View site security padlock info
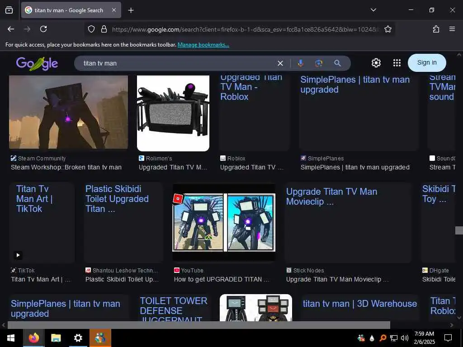This screenshot has height=347, width=463. coord(104,29)
